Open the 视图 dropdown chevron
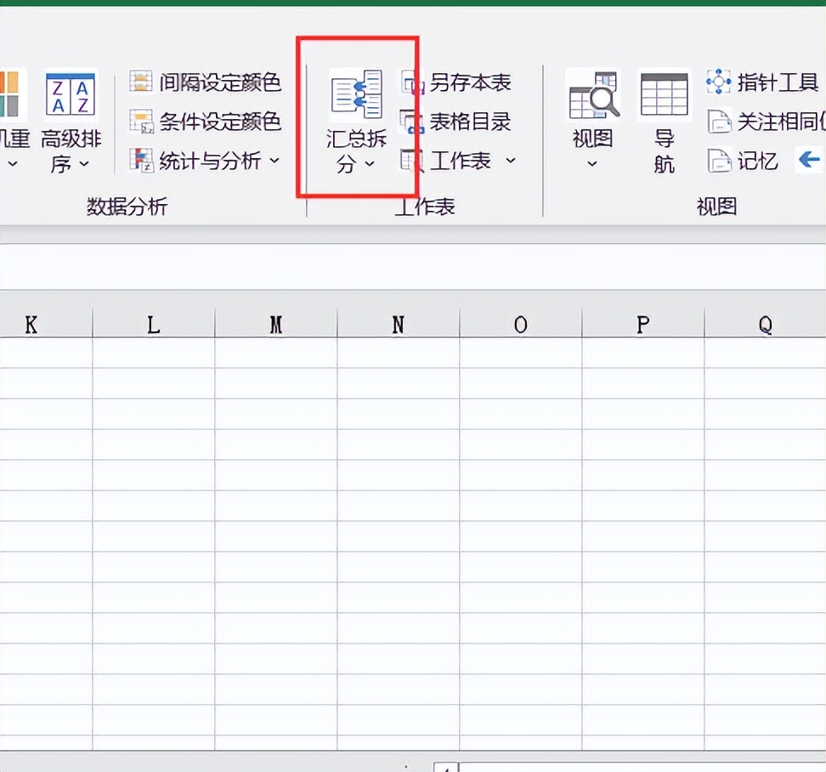 pyautogui.click(x=592, y=162)
